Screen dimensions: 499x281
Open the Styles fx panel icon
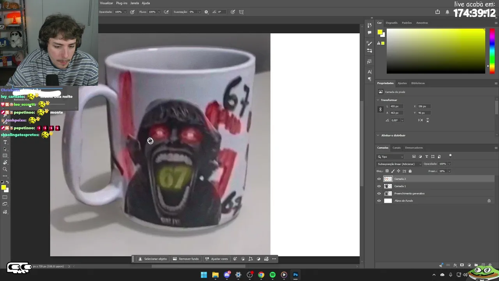(370, 62)
